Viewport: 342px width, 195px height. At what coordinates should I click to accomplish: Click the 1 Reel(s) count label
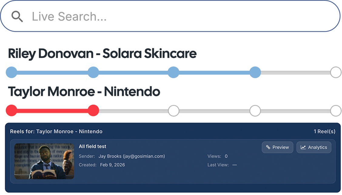[x=324, y=132]
